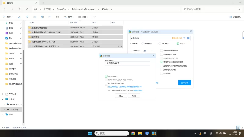
Task: Uncheck the 显示密码 checkbox
Action: [x=106, y=76]
